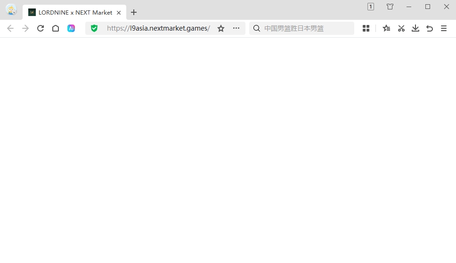Close the LORDNINE x NEXT Market tab
The image size is (456, 263).
tap(119, 13)
